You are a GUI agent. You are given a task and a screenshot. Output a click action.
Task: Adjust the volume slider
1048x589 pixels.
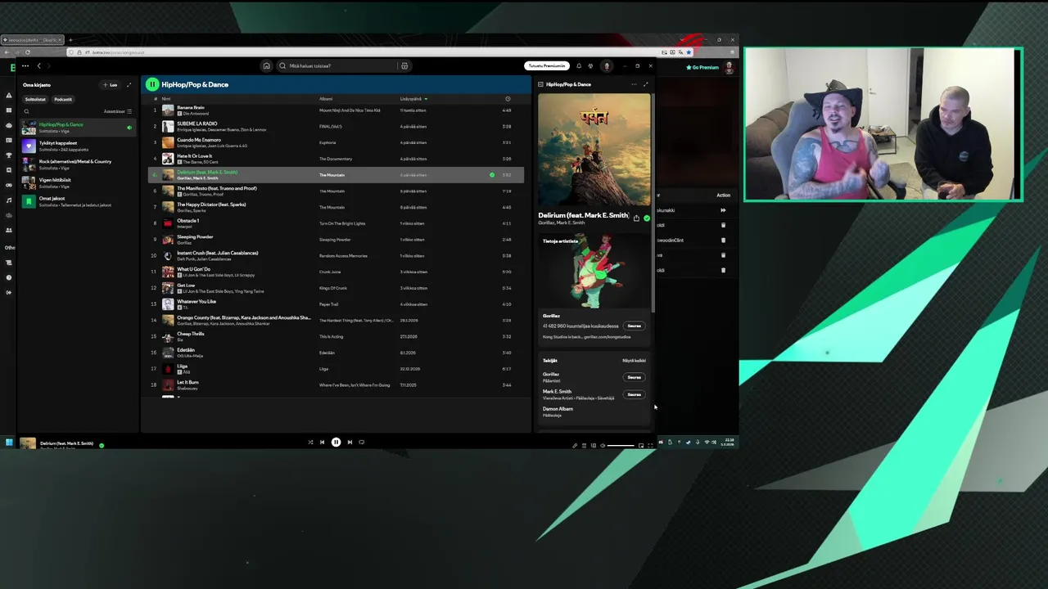coord(620,446)
